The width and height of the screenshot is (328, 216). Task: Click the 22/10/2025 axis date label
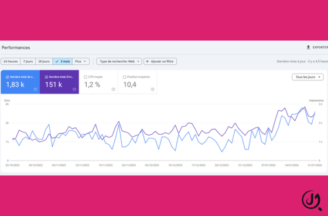[12, 165]
